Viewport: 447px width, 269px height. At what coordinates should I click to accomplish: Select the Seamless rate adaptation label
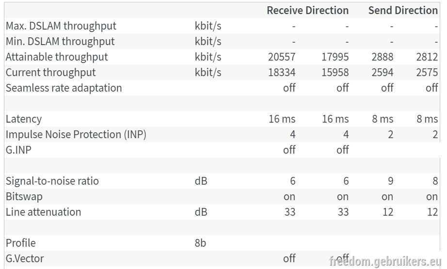(x=64, y=88)
